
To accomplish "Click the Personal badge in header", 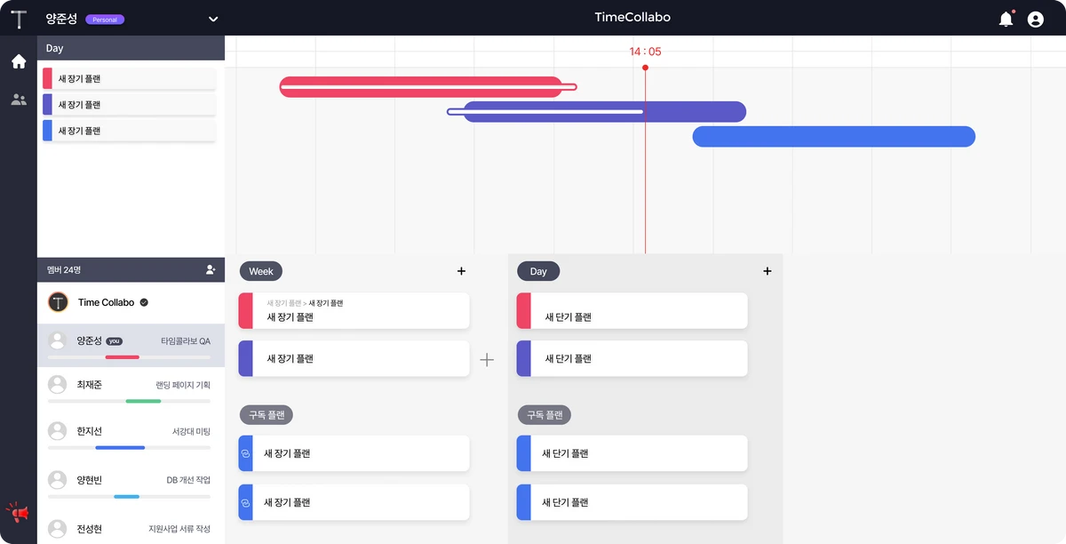I will pyautogui.click(x=105, y=20).
